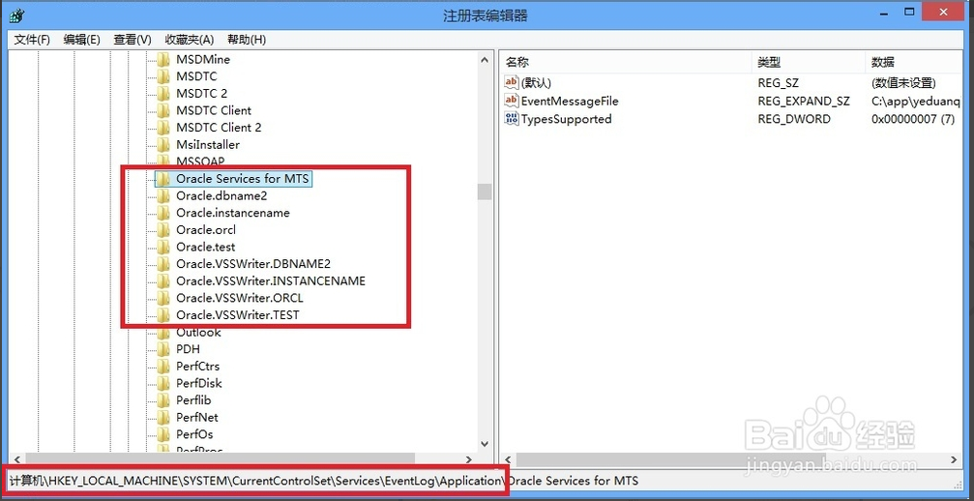The width and height of the screenshot is (974, 501).
Task: Open the 文件(F) menu
Action: point(32,40)
